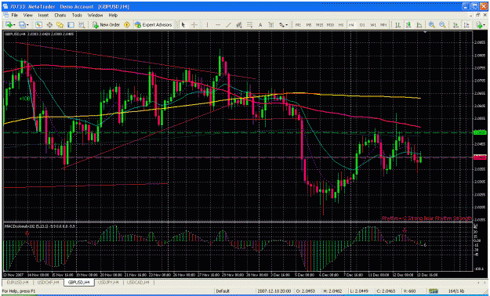This screenshot has height=296, width=490.
Task: Switch to the USDCHF,H4 chart tab
Action: (48, 283)
